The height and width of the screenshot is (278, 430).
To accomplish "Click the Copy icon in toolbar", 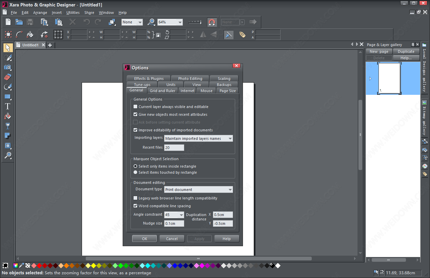I will 44,22.
